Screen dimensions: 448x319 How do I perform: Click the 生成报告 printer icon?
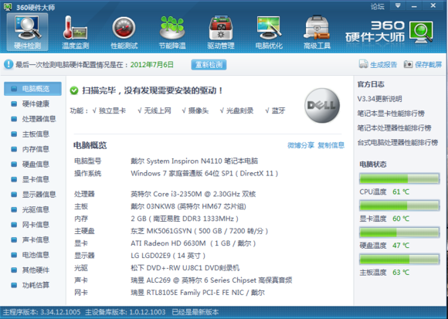(x=364, y=64)
